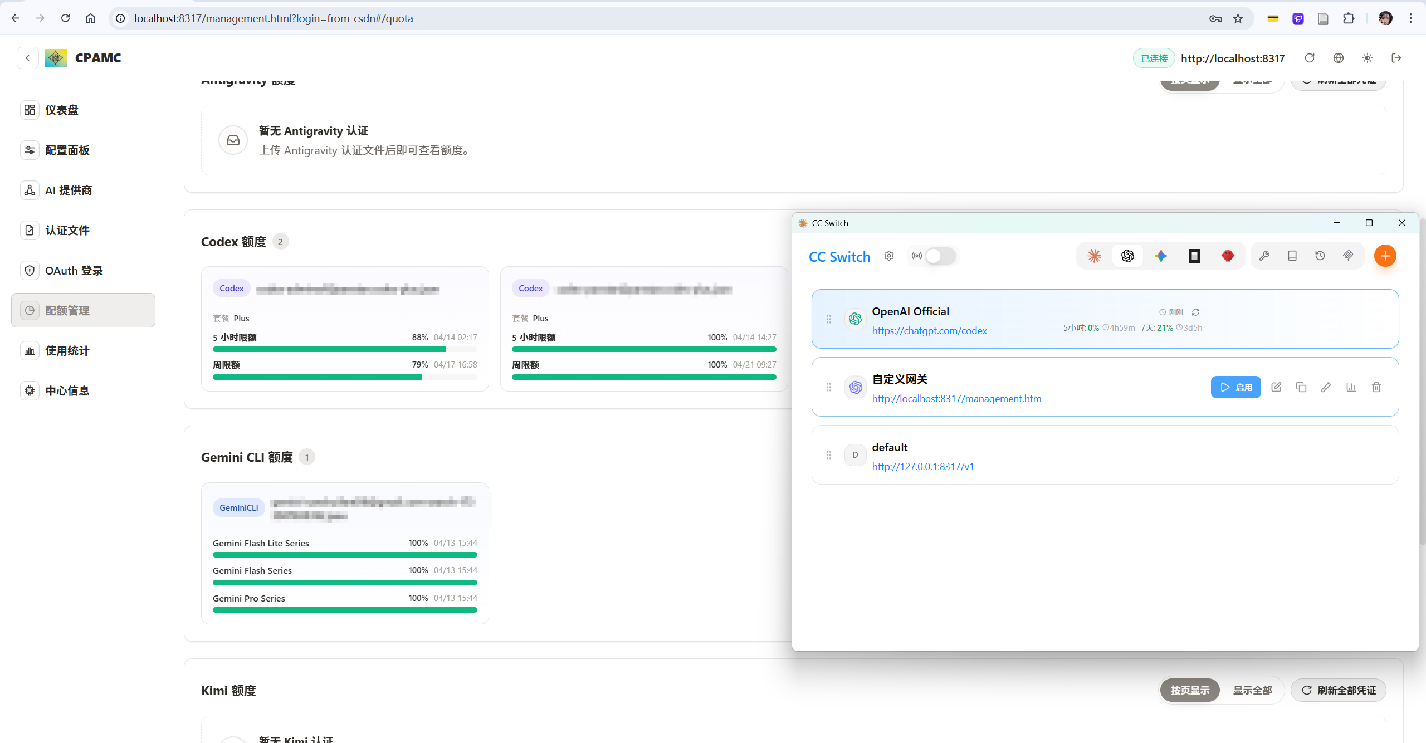The image size is (1426, 743).
Task: Open the wrench tools icon in CC Switch
Action: (1264, 256)
